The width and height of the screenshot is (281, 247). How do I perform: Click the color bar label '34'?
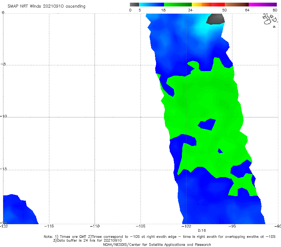point(190,10)
